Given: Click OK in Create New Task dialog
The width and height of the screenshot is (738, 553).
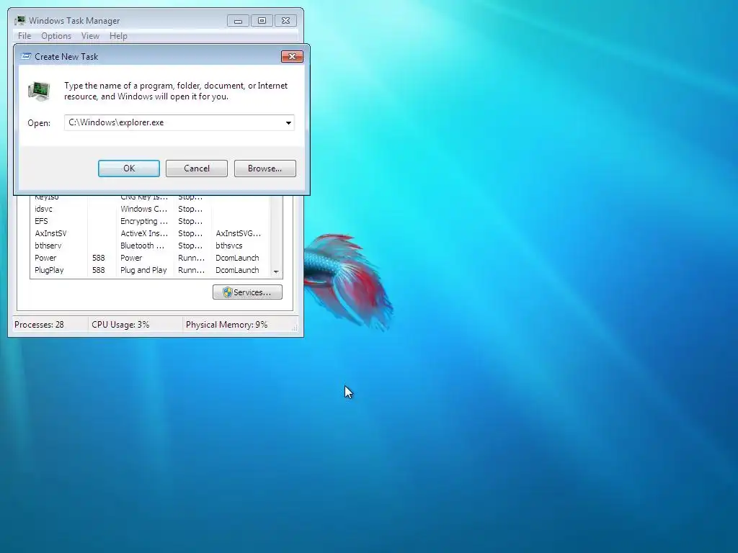Looking at the screenshot, I should pos(129,168).
